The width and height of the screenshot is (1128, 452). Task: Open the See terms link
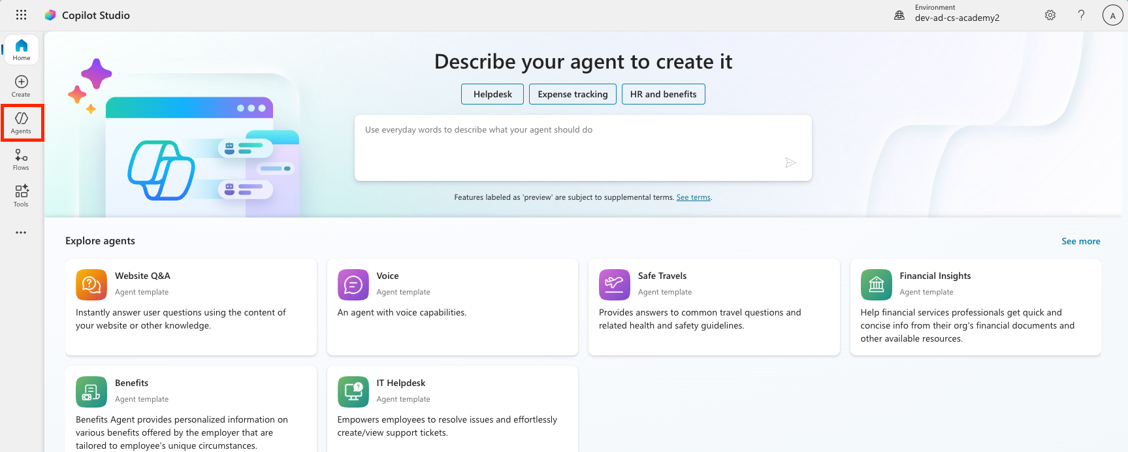pos(693,197)
